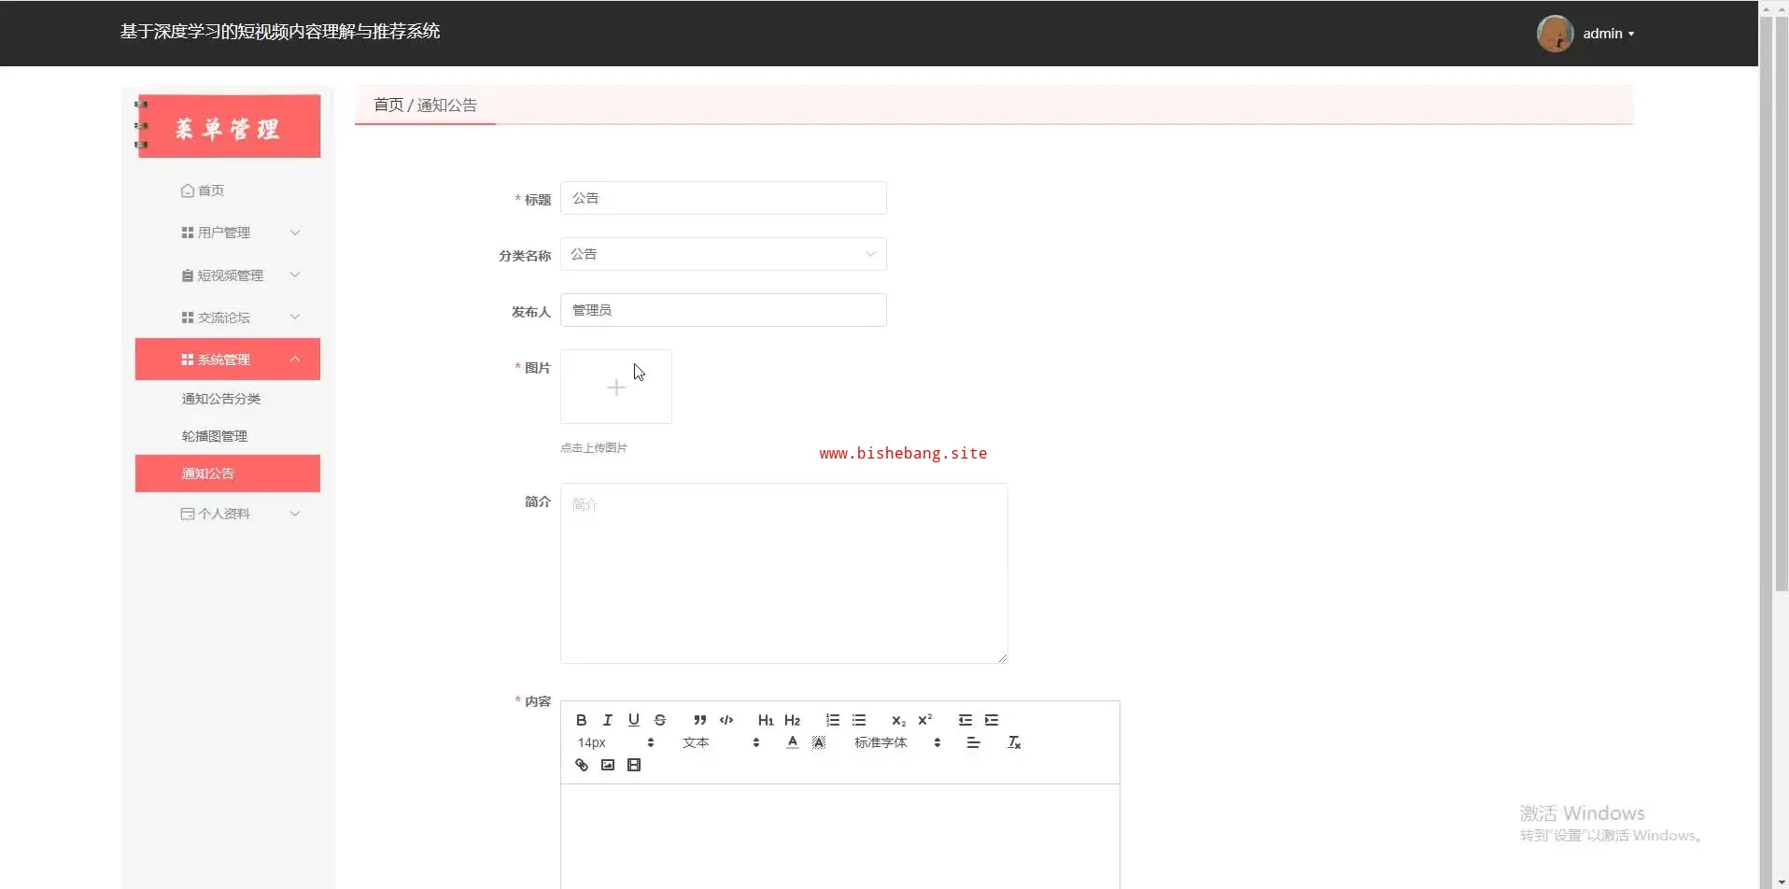Expand the 短视频管理 sidebar chevron
This screenshot has width=1789, height=889.
pyautogui.click(x=295, y=275)
